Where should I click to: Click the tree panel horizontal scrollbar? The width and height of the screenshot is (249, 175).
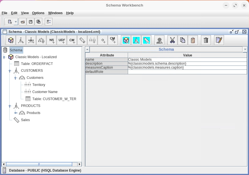[39, 164]
